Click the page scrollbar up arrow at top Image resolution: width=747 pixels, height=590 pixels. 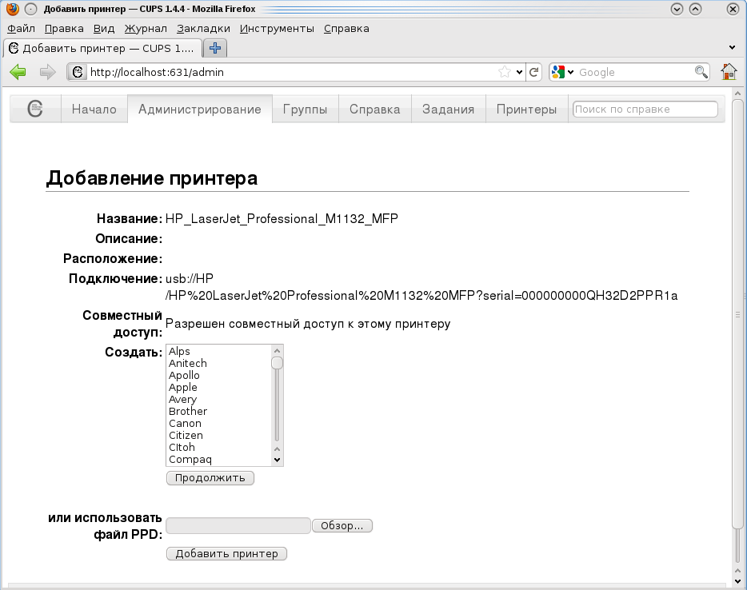(737, 94)
